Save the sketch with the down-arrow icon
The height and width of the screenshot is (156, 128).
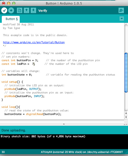click(33, 10)
